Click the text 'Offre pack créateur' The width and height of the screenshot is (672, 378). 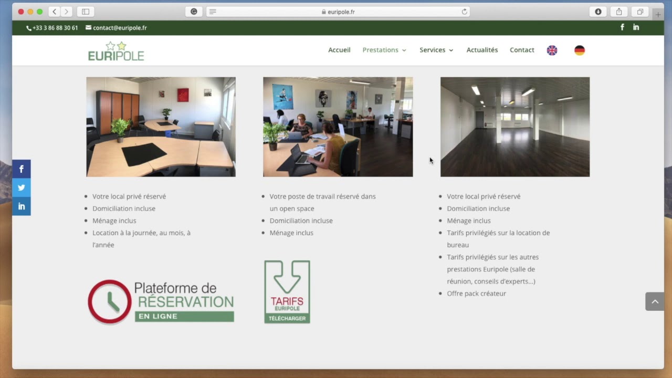(x=477, y=293)
